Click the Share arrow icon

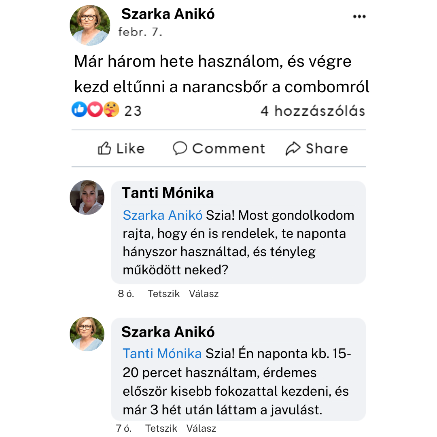(293, 148)
